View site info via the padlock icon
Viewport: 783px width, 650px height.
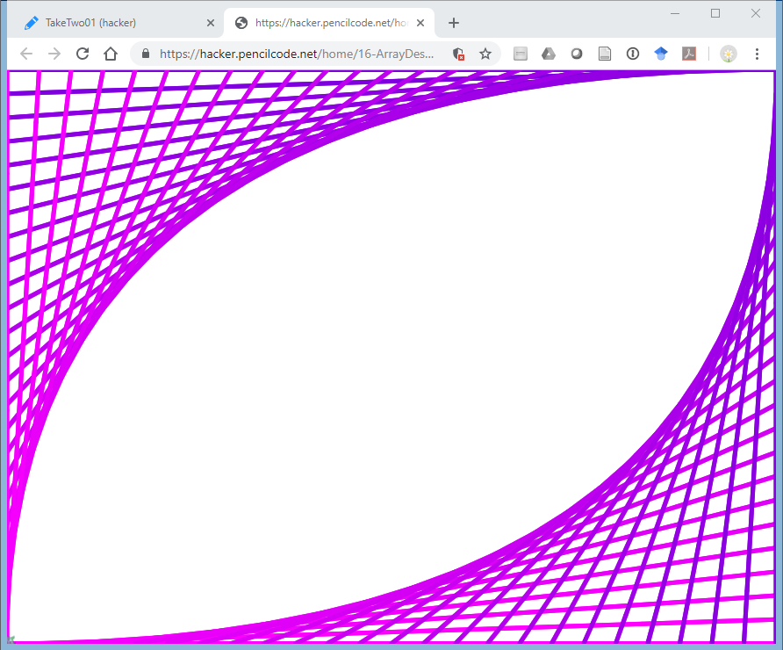point(146,54)
